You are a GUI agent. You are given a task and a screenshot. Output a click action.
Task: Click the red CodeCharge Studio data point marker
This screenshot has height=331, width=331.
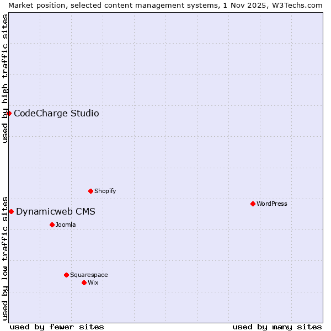9,113
